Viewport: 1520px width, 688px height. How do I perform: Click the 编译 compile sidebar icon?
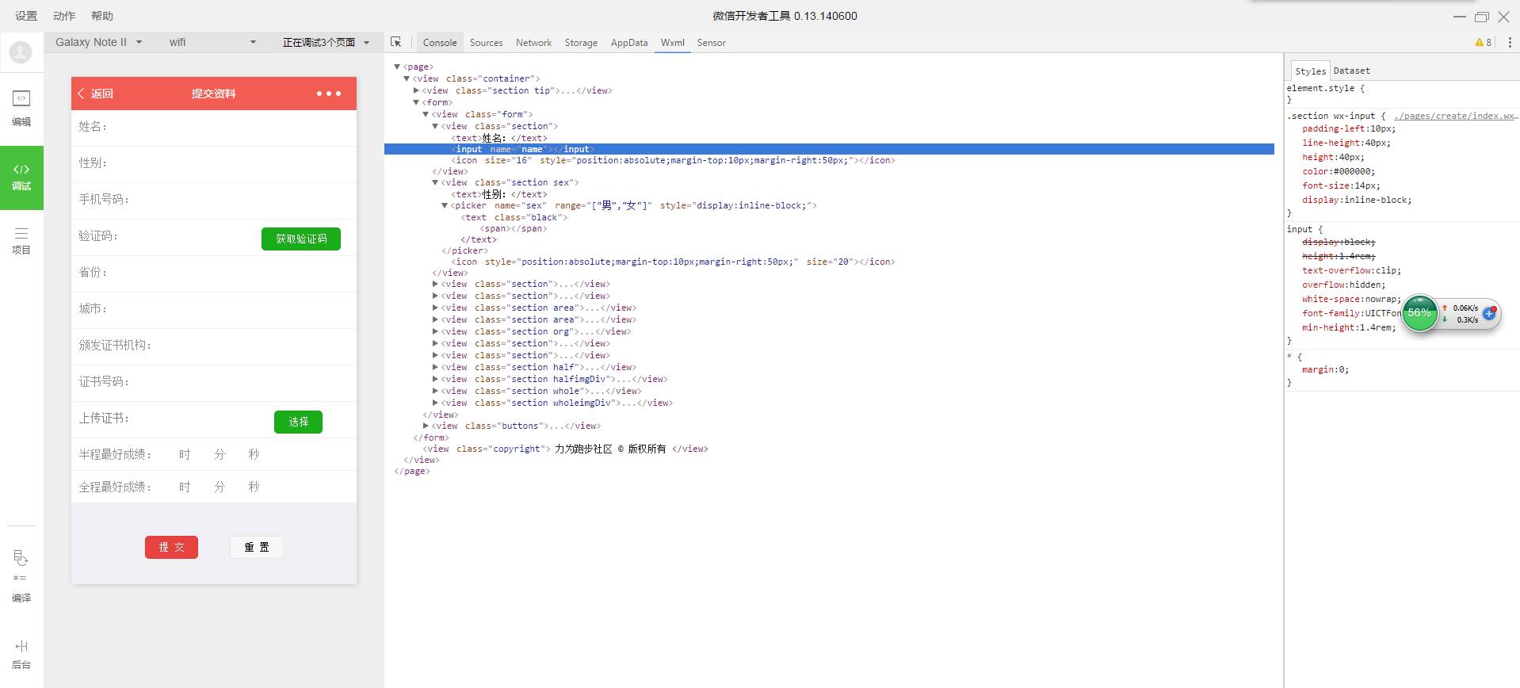[x=21, y=576]
